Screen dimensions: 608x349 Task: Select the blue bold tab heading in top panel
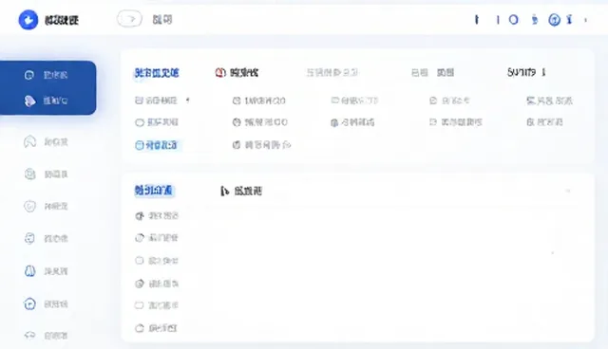[x=157, y=73]
